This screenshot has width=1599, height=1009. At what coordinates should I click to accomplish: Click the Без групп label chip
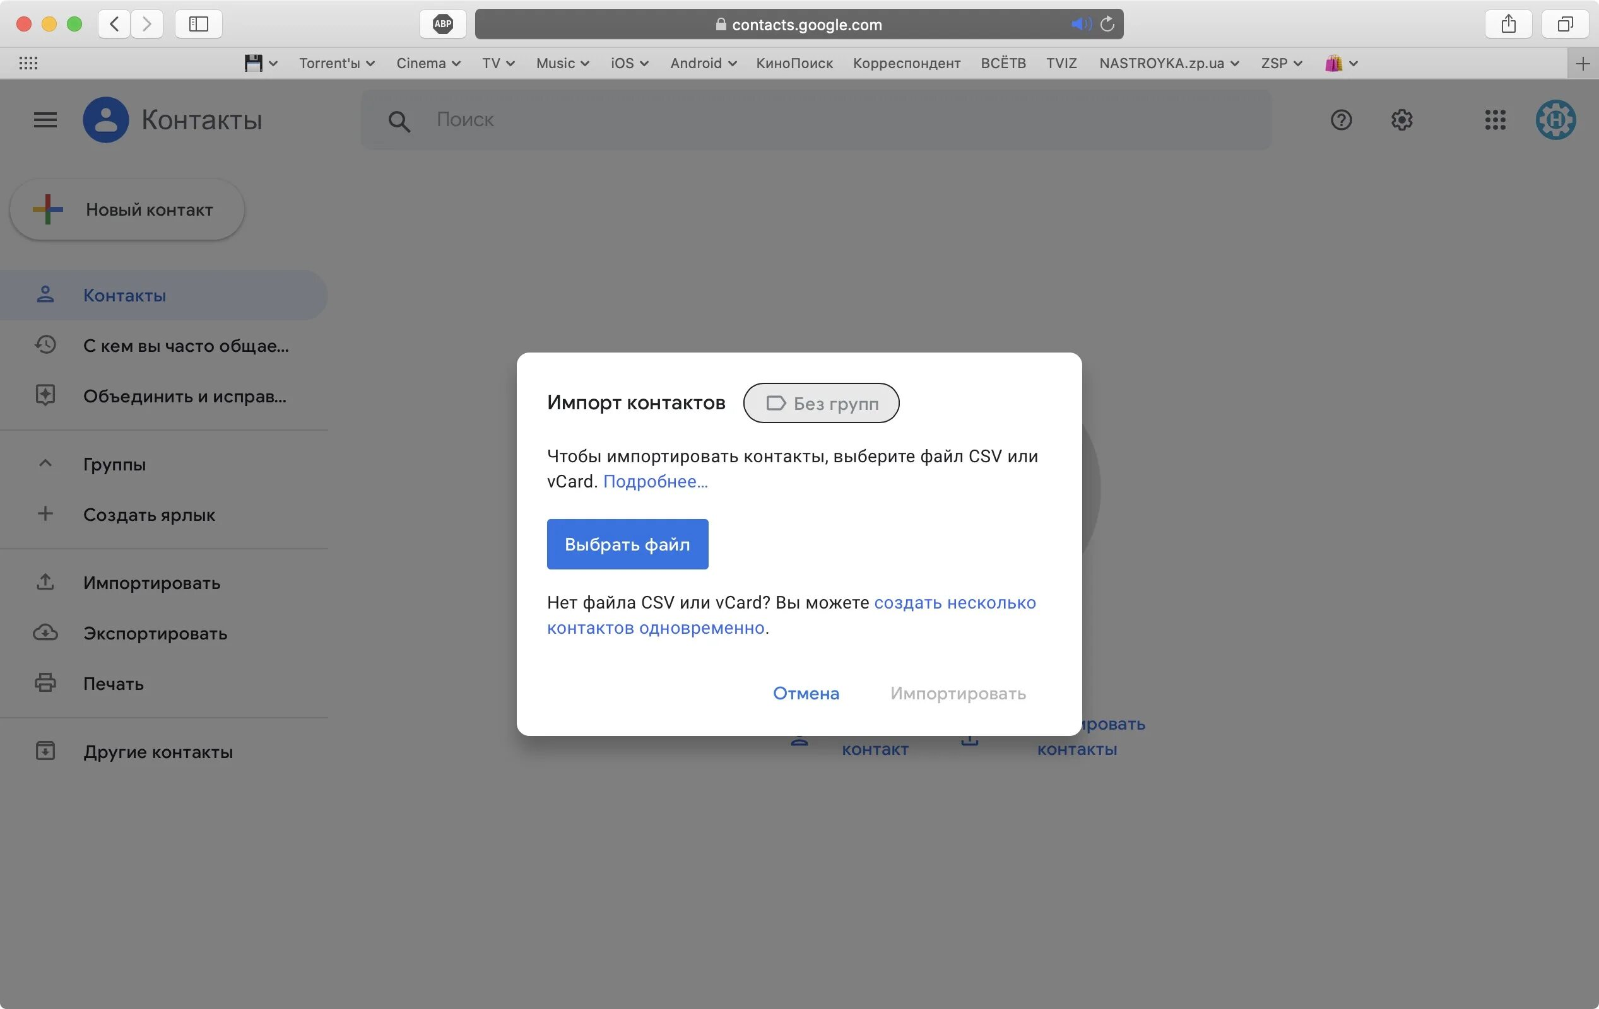tap(821, 403)
